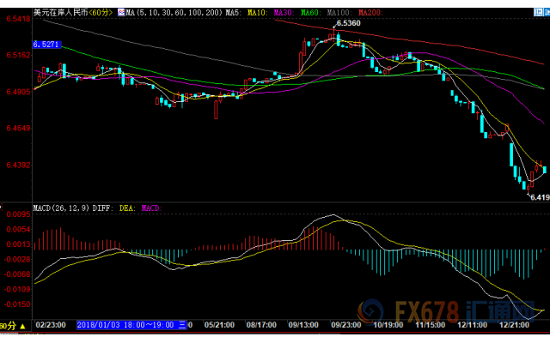Screen dimensions: 550x343
Task: Select the MA5 legend label
Action: [233, 13]
